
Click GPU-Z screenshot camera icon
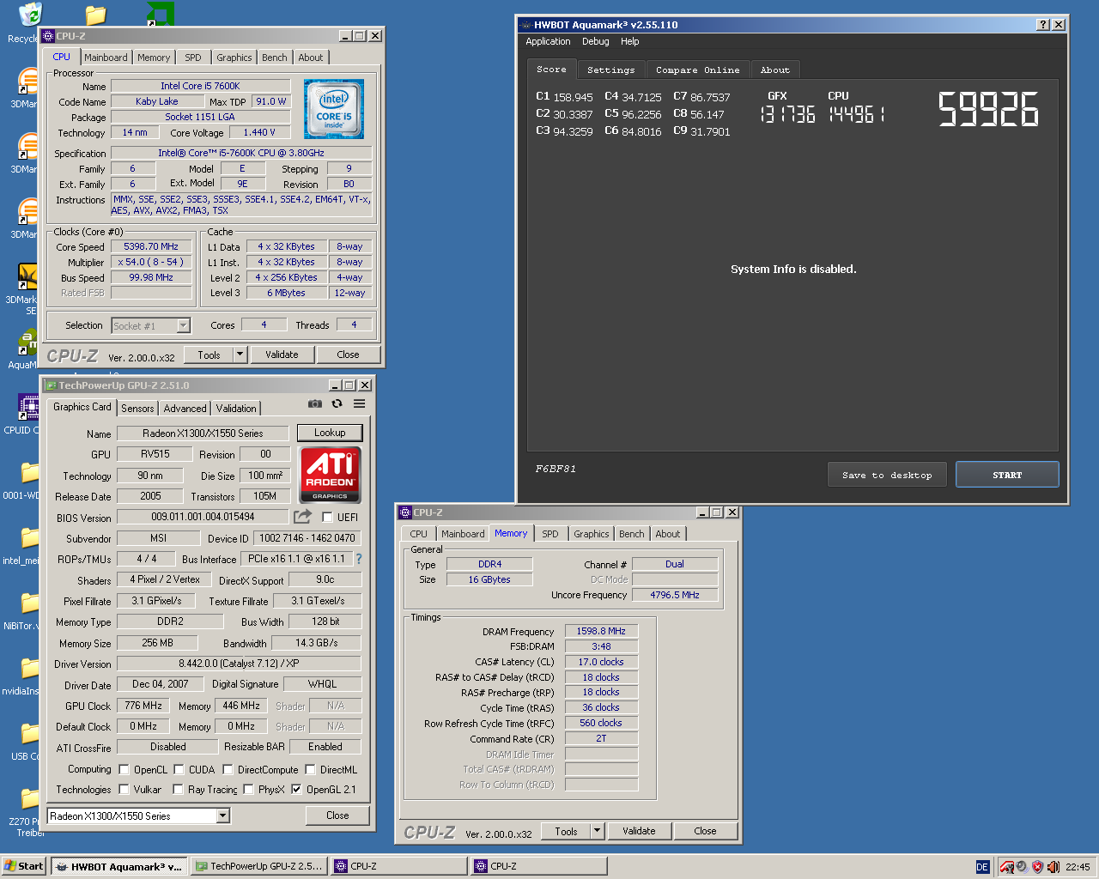pyautogui.click(x=315, y=403)
